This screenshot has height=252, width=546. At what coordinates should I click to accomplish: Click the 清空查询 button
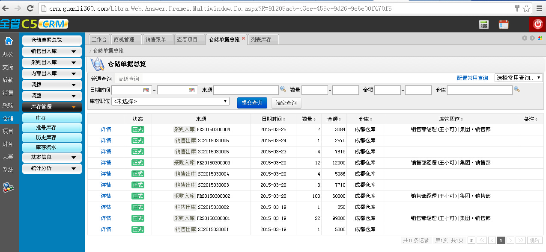click(x=286, y=103)
